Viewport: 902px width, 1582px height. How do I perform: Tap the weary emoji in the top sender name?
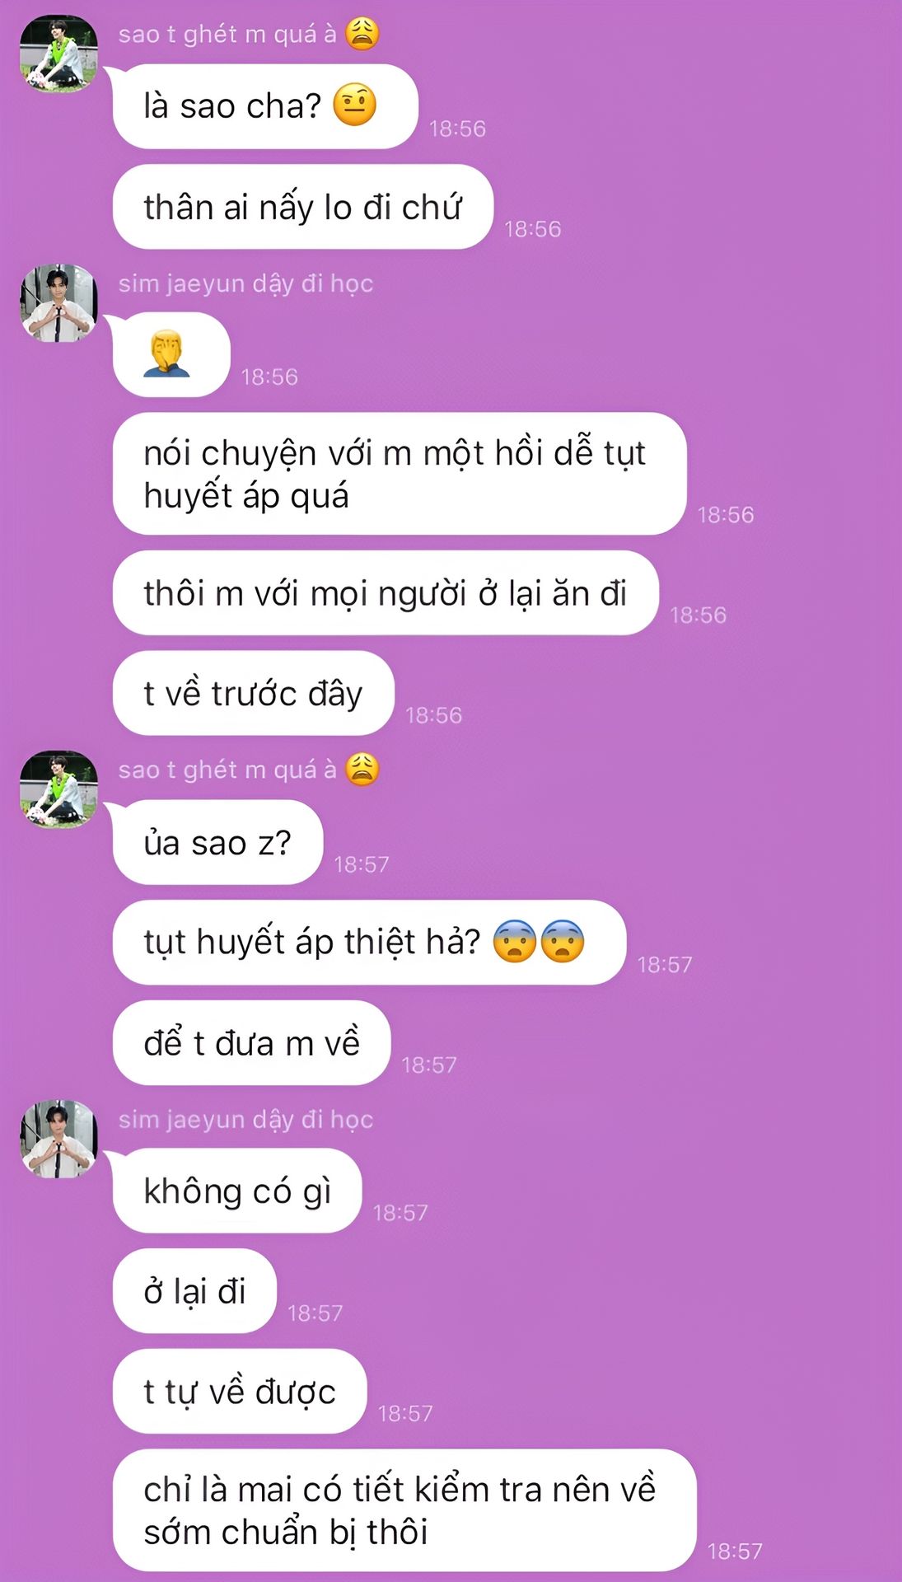[362, 34]
